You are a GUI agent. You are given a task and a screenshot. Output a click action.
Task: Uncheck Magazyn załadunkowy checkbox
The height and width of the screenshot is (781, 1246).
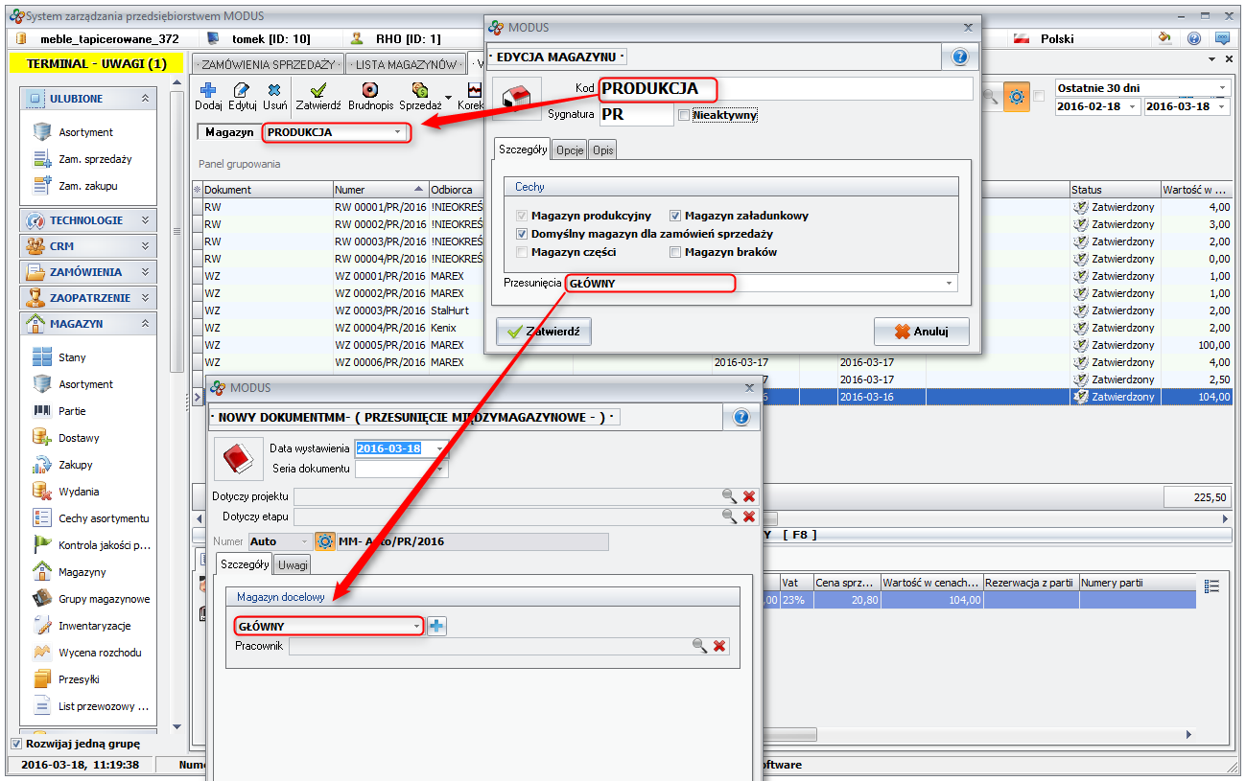[x=676, y=216]
